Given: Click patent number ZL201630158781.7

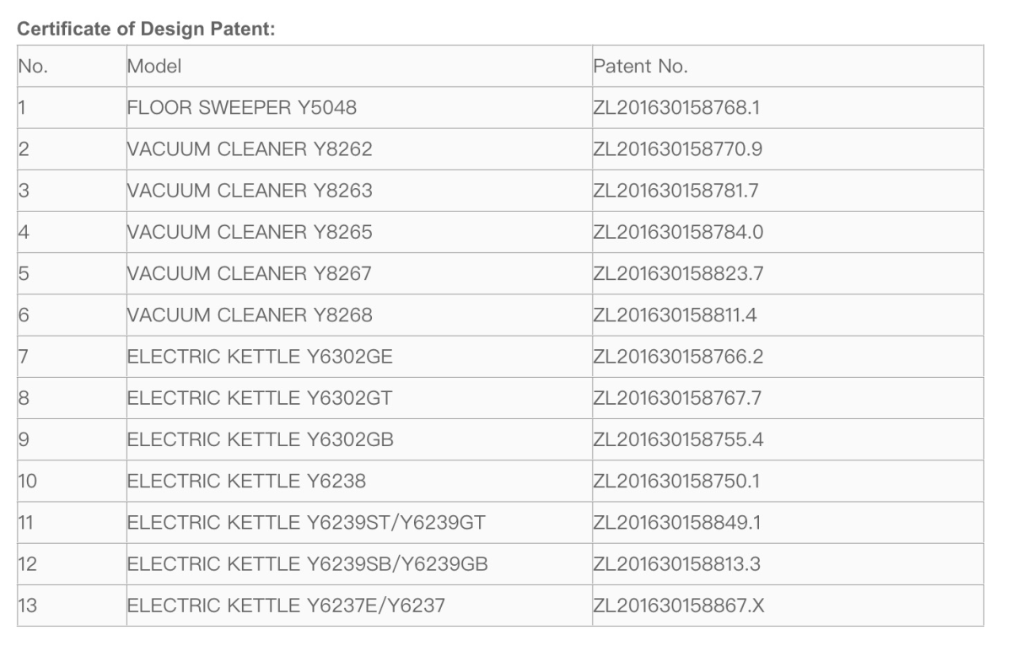Looking at the screenshot, I should (676, 191).
